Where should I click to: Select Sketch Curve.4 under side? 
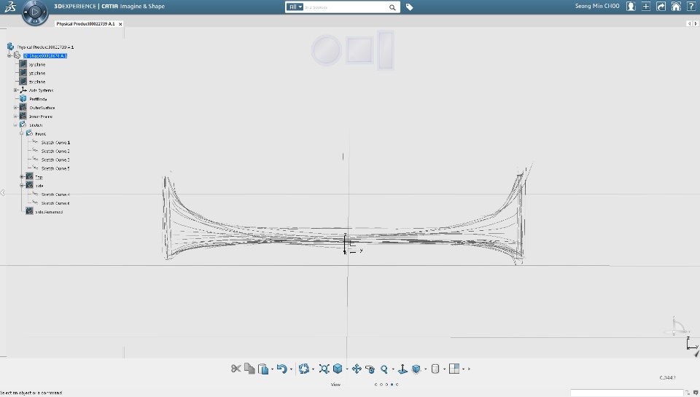[x=55, y=194]
